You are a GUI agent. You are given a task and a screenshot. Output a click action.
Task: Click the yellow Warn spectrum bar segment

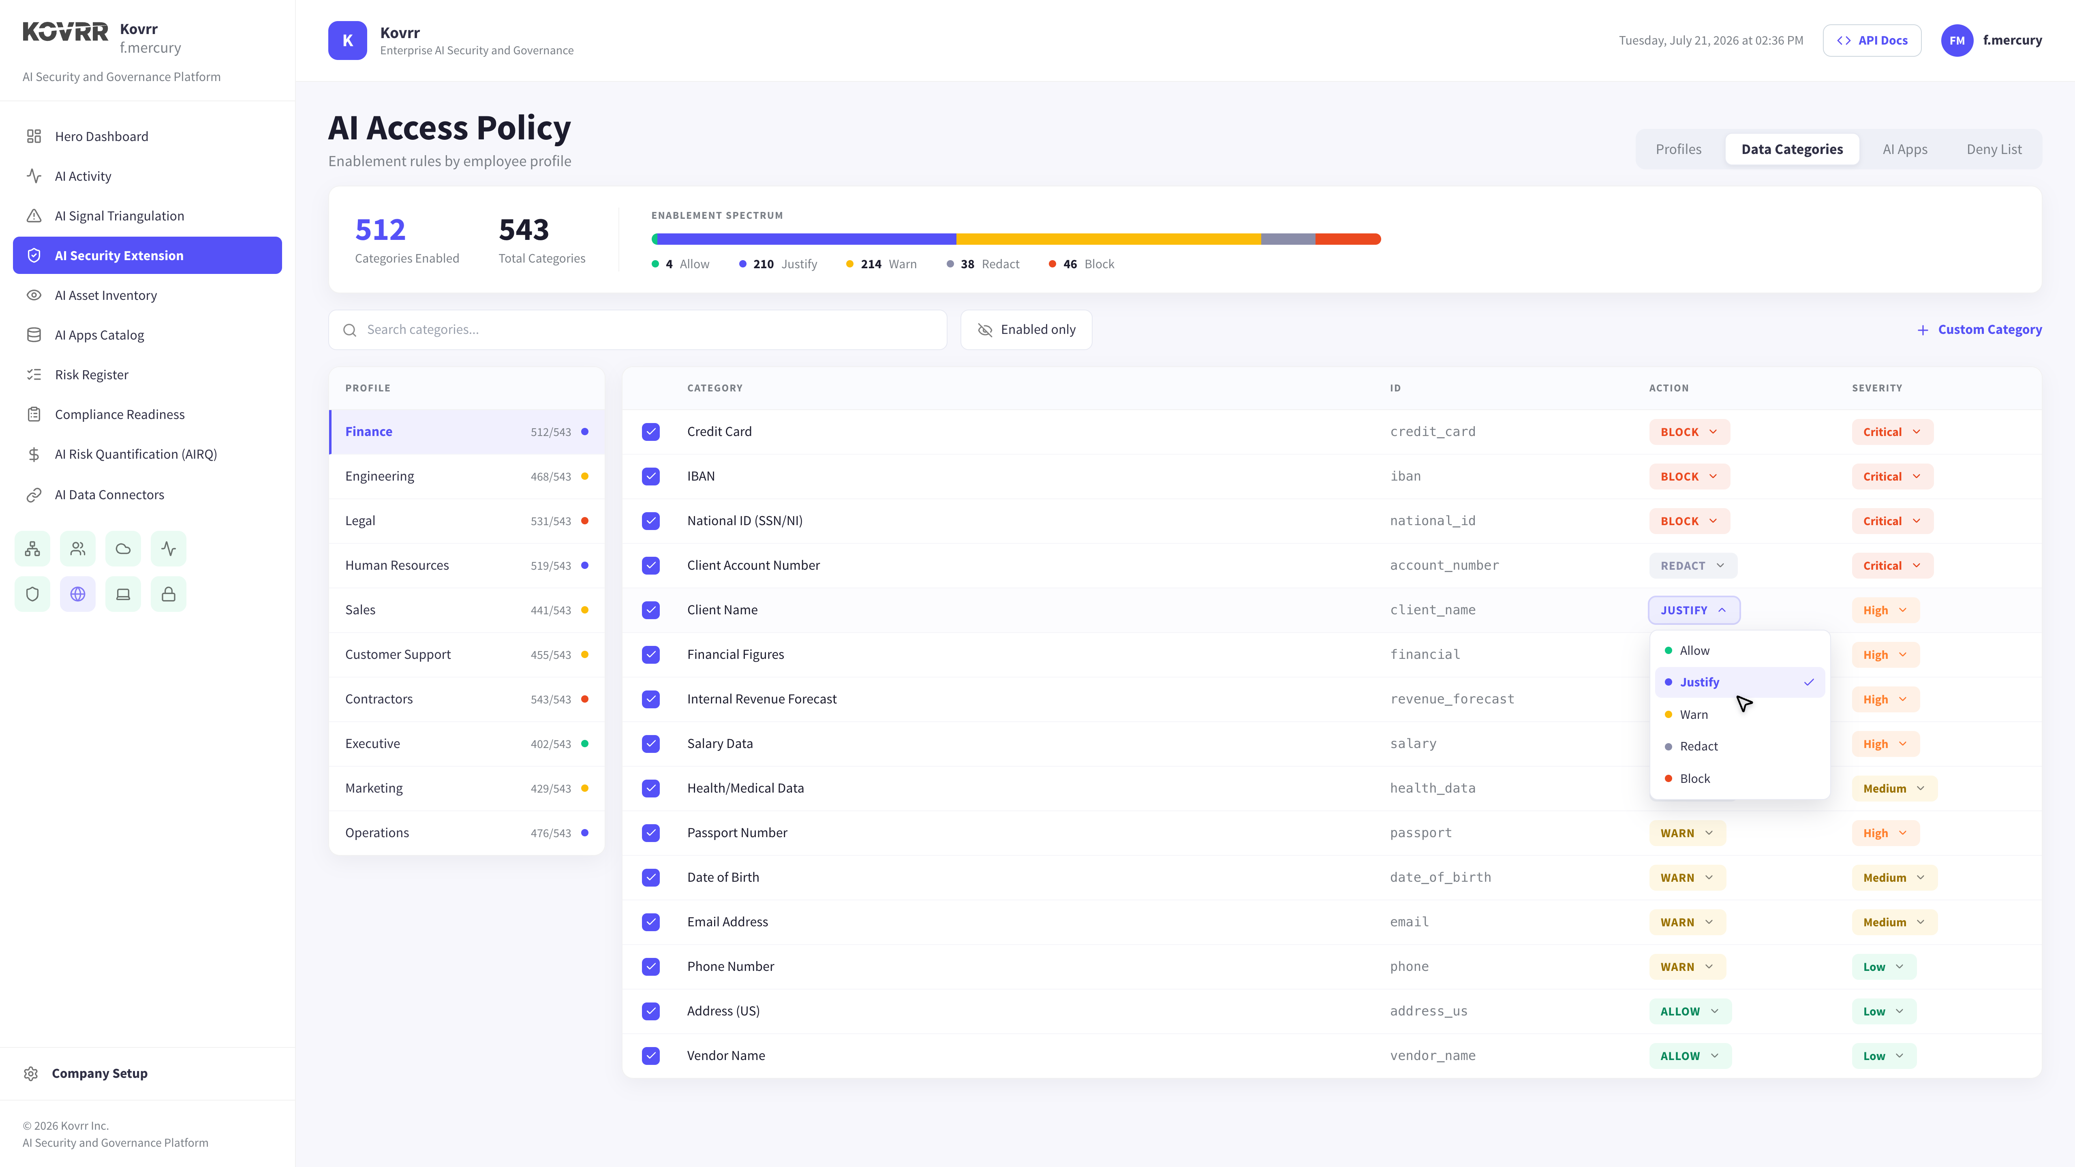coord(1108,238)
